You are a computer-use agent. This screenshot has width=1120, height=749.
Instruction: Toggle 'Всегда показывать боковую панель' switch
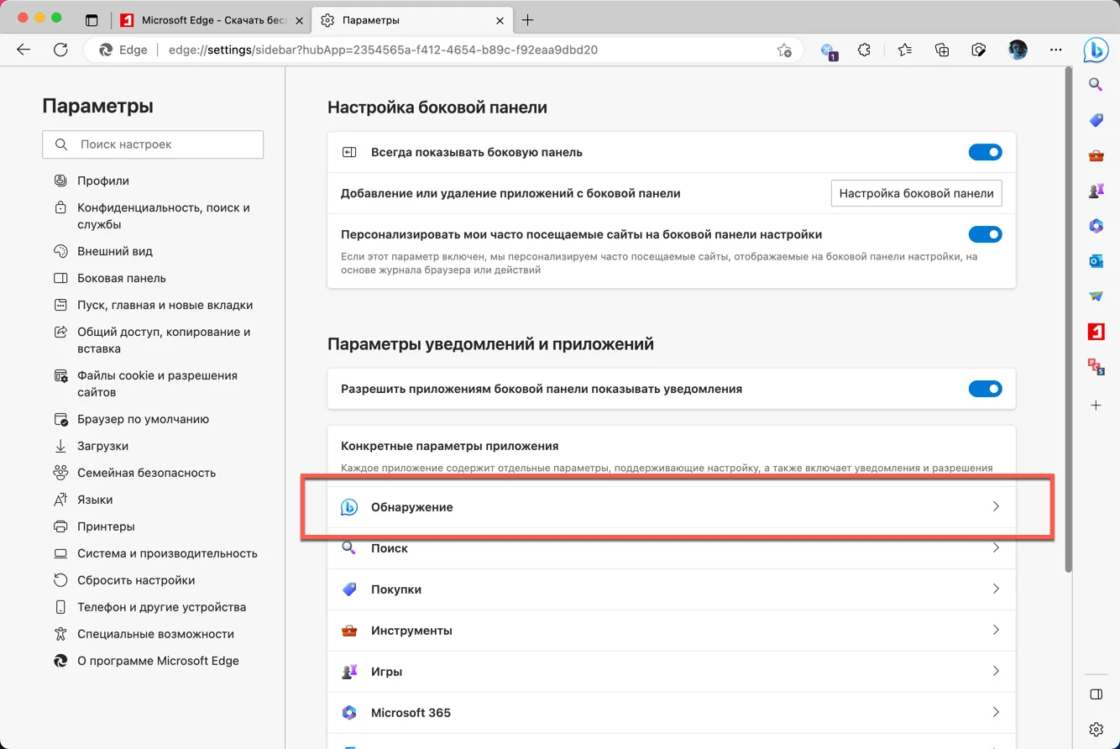[x=985, y=153]
